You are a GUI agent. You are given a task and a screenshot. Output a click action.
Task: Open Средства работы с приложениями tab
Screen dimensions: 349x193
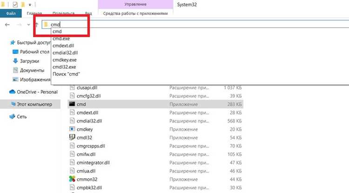[135, 13]
